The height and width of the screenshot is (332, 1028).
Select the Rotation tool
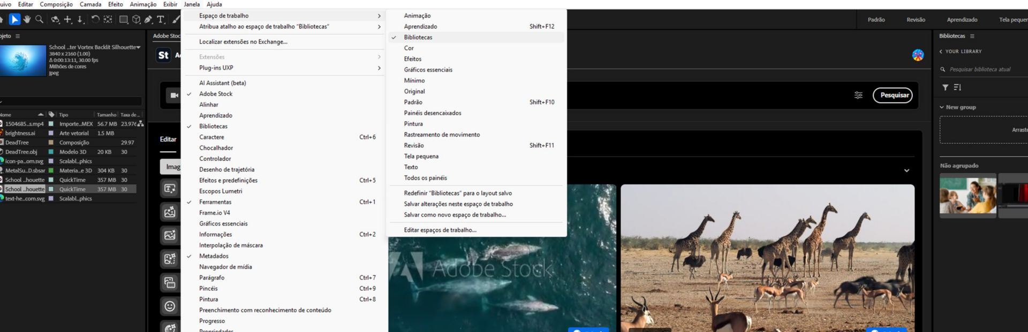[x=95, y=19]
